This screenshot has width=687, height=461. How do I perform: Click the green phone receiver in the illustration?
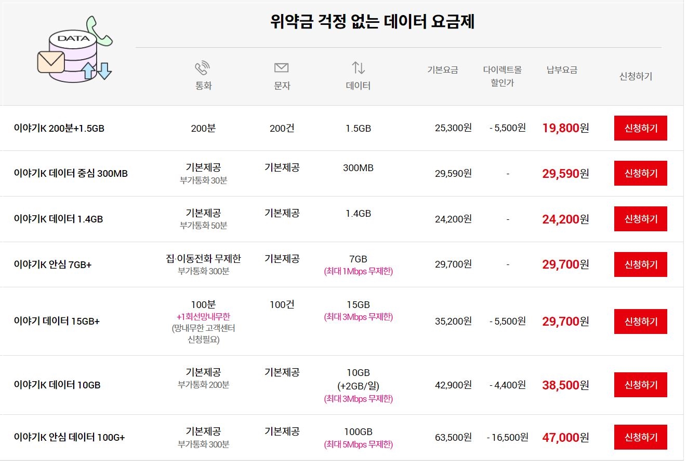click(x=99, y=31)
